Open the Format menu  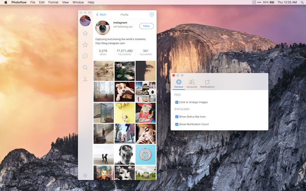pyautogui.click(x=53, y=2)
